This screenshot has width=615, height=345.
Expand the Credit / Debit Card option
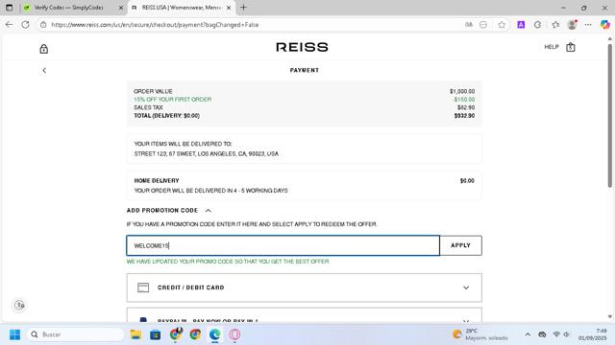pyautogui.click(x=304, y=287)
